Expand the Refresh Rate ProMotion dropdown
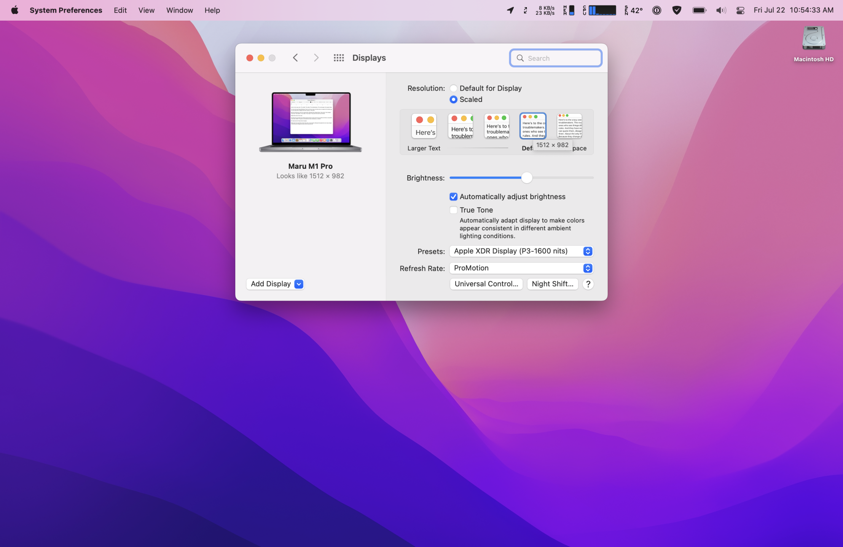 (x=521, y=268)
